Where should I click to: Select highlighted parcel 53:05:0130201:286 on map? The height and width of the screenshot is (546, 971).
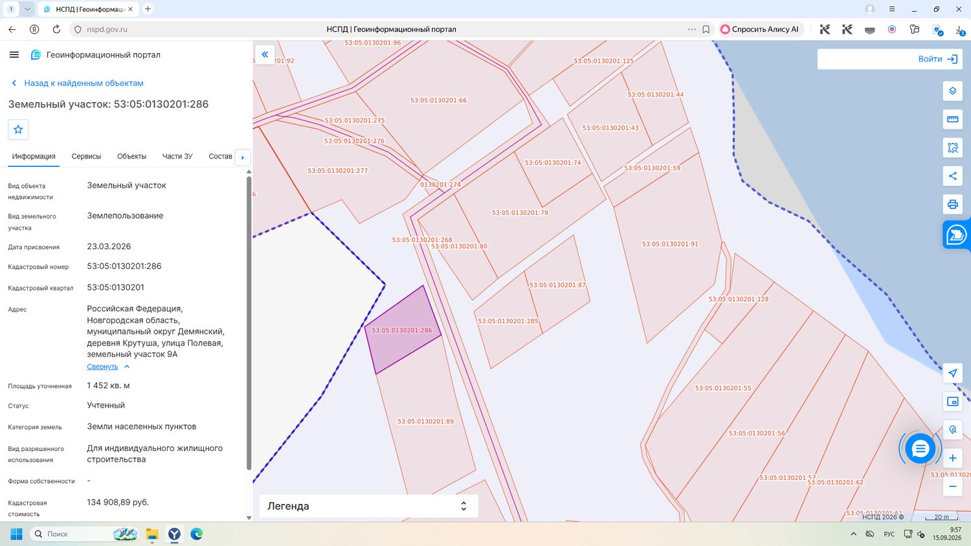pos(403,330)
